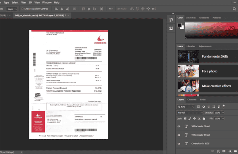Open the Help menu
Screen dimensions: 238x154
point(57,3)
